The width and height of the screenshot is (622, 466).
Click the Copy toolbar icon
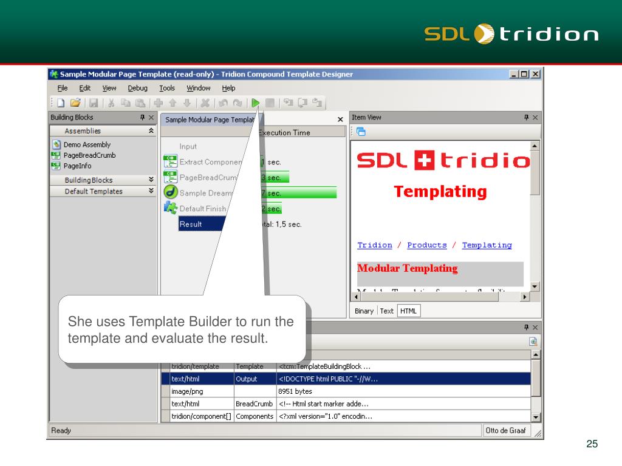(x=126, y=103)
